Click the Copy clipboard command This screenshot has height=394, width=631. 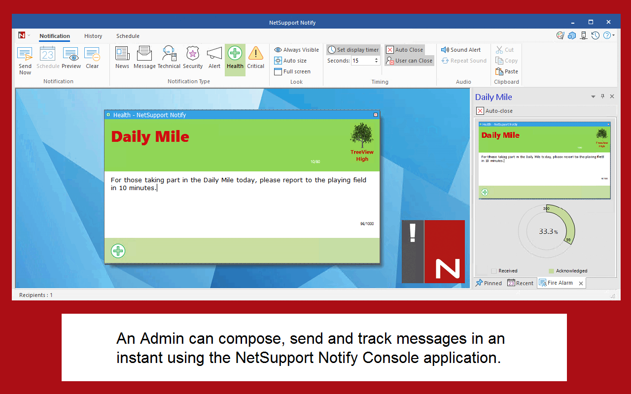(506, 61)
